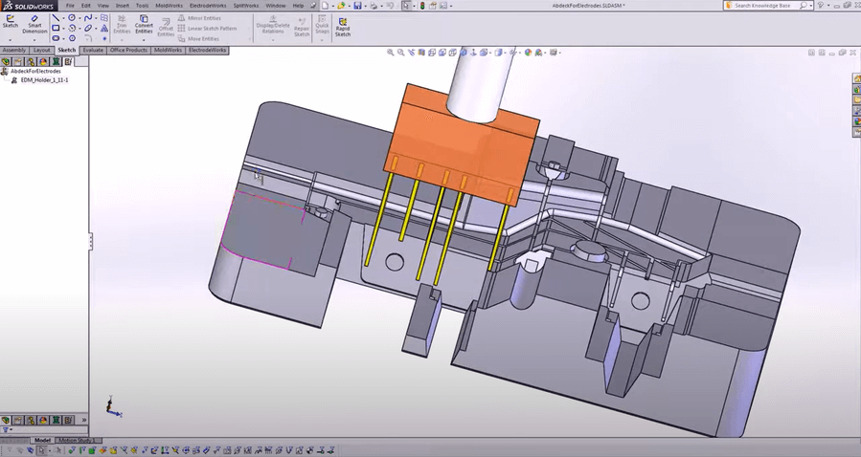The image size is (861, 457).
Task: Click the Save icon in the top toolbar
Action: (x=357, y=6)
